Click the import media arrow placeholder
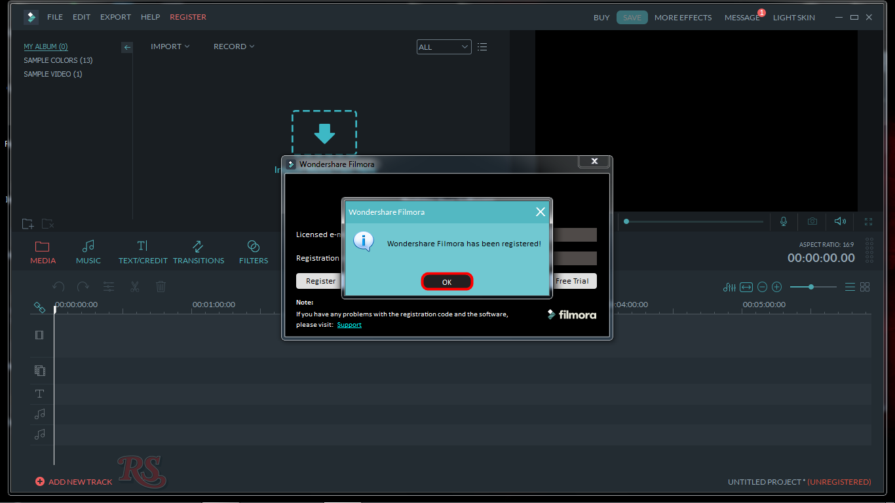This screenshot has width=895, height=503. 324,133
